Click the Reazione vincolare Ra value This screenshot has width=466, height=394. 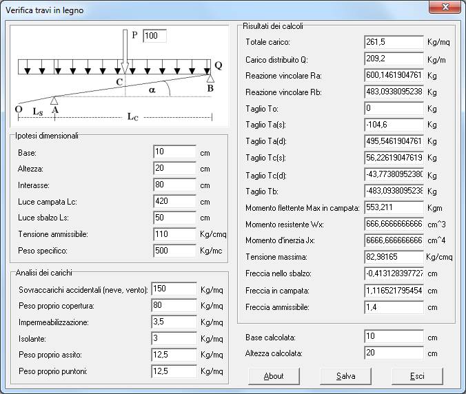pyautogui.click(x=394, y=75)
